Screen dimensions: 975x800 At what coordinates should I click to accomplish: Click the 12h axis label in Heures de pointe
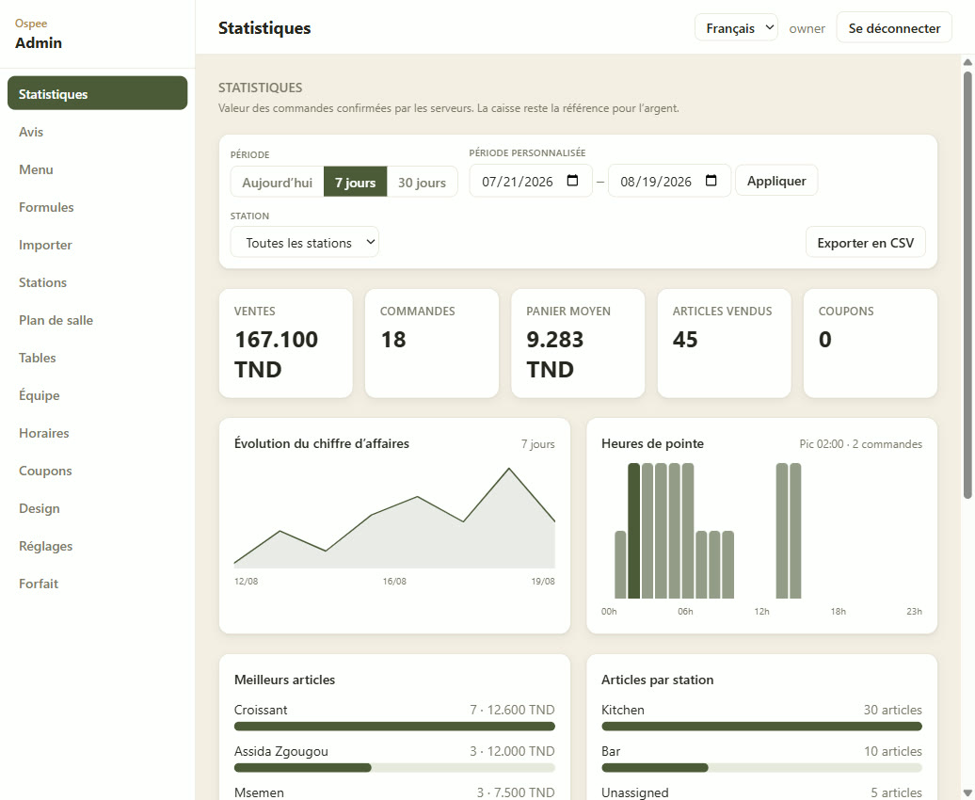[761, 612]
